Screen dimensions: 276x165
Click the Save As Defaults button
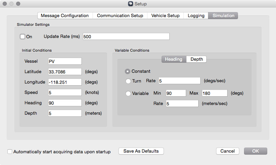coord(141,151)
